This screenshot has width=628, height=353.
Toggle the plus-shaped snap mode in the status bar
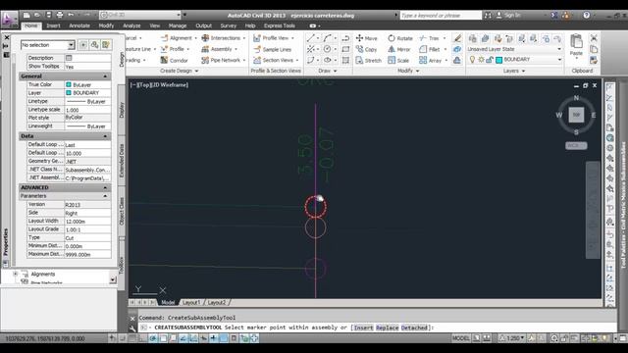coord(213,338)
